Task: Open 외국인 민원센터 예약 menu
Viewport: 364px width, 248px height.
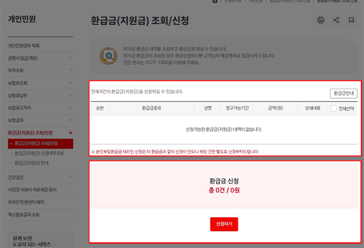Action: [26, 203]
